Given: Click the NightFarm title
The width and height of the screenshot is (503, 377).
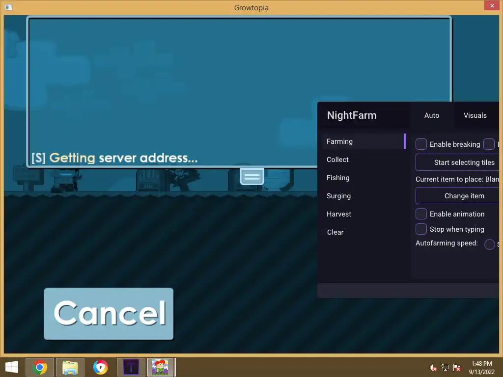Looking at the screenshot, I should click(x=352, y=115).
